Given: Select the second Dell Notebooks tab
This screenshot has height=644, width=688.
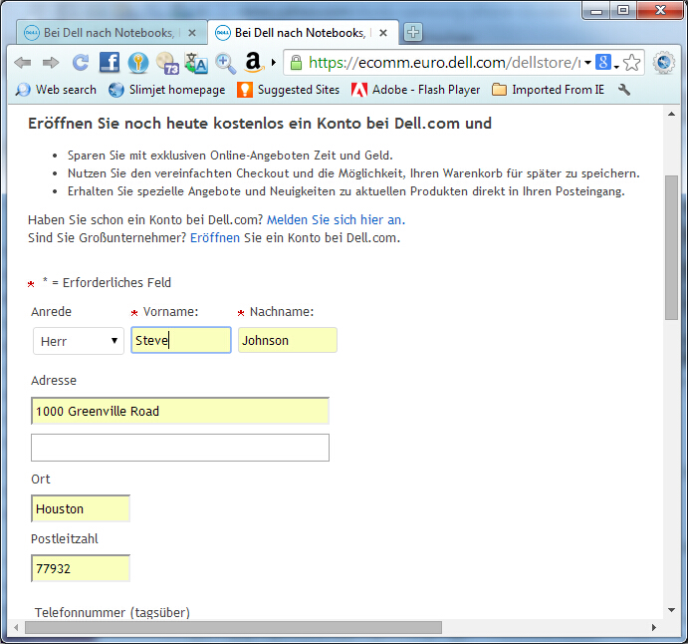Looking at the screenshot, I should pos(303,33).
